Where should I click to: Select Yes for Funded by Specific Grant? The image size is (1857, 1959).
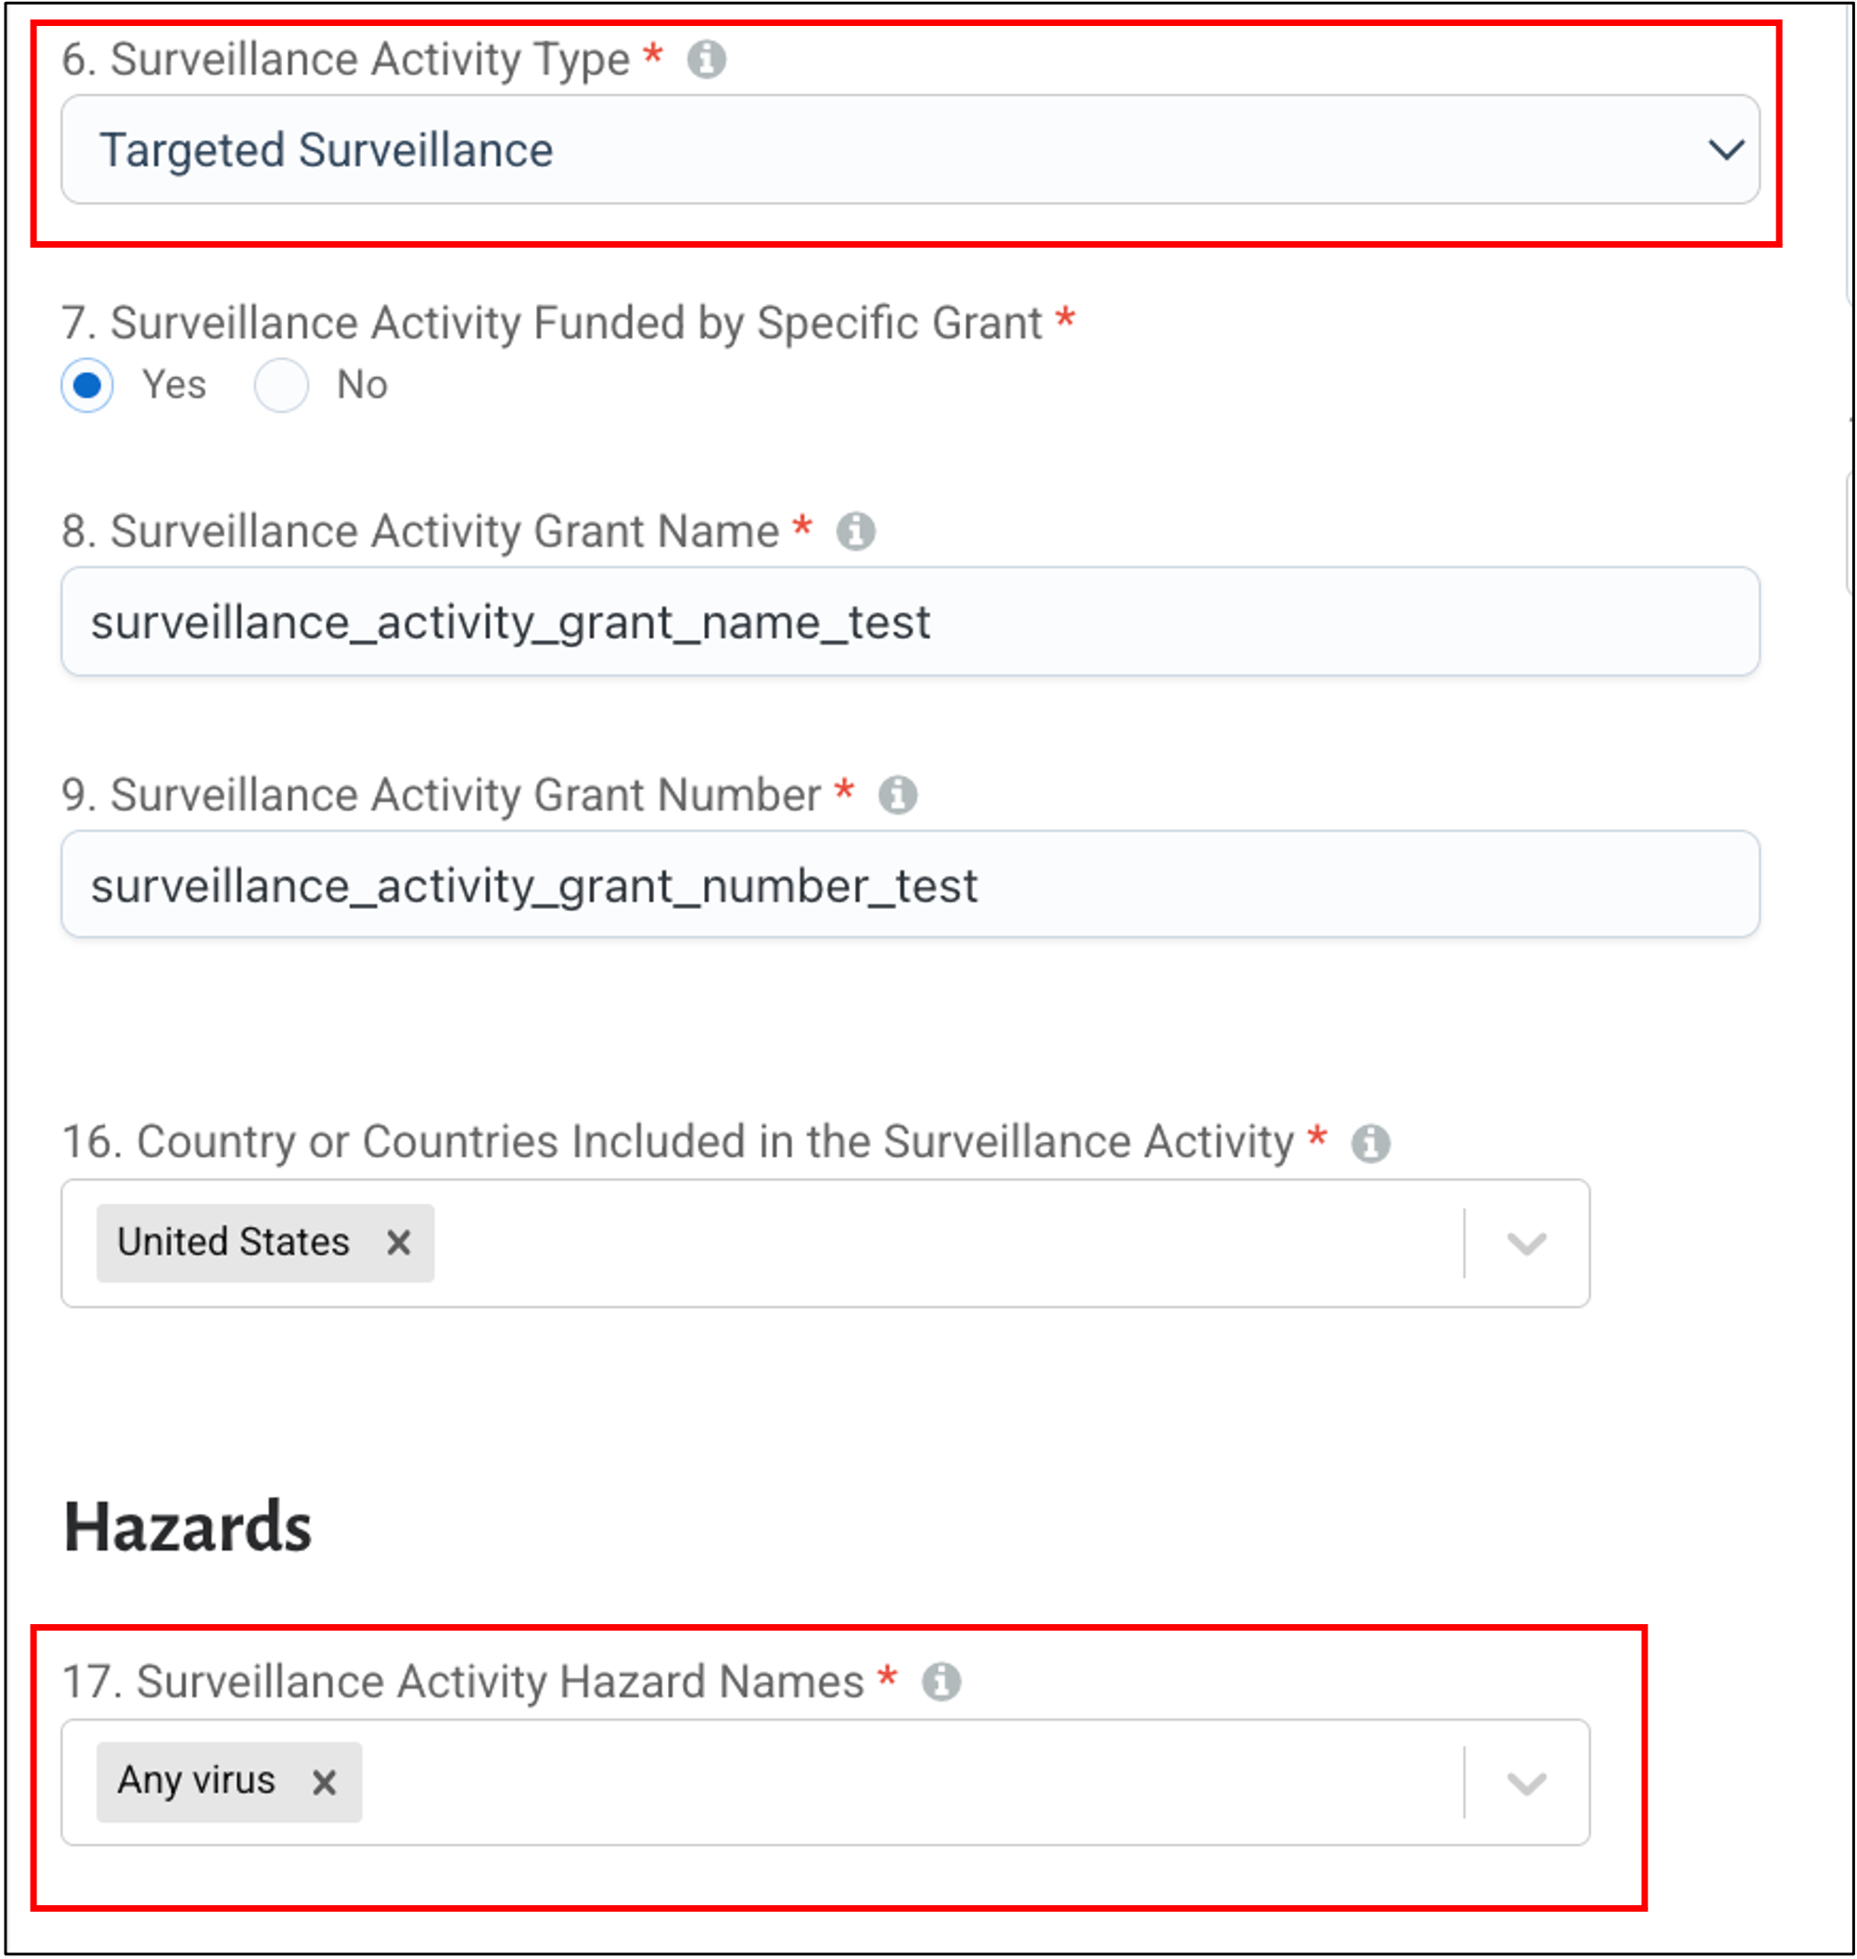pyautogui.click(x=87, y=385)
